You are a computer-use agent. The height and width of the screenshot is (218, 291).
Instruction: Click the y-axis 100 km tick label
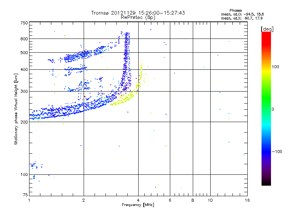[24, 174]
